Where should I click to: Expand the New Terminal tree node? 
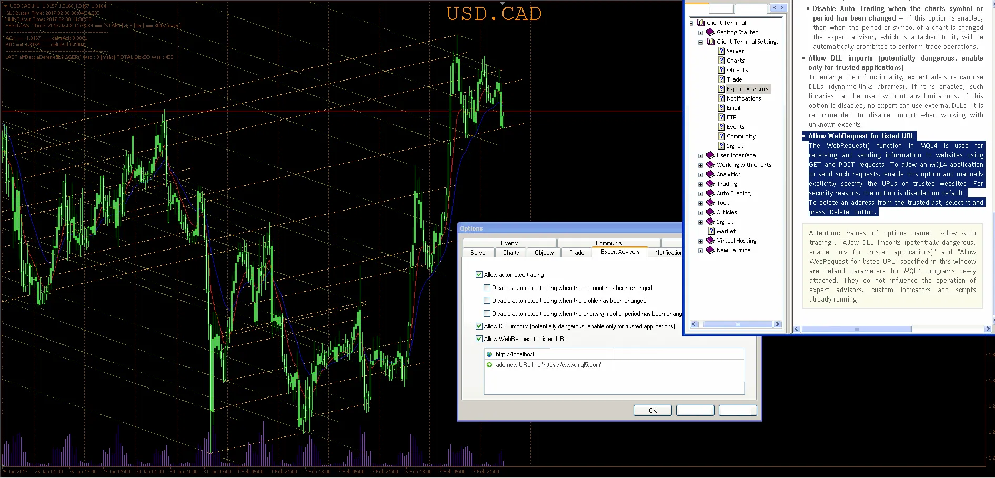[x=700, y=251]
